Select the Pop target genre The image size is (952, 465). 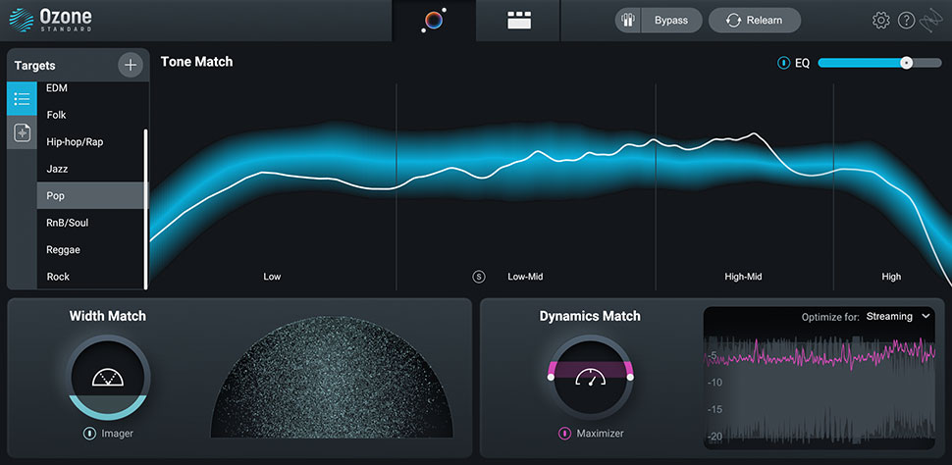coord(91,195)
